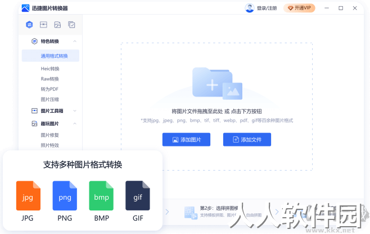The width and height of the screenshot is (370, 234).
Task: Close the converter window
Action: click(x=355, y=8)
